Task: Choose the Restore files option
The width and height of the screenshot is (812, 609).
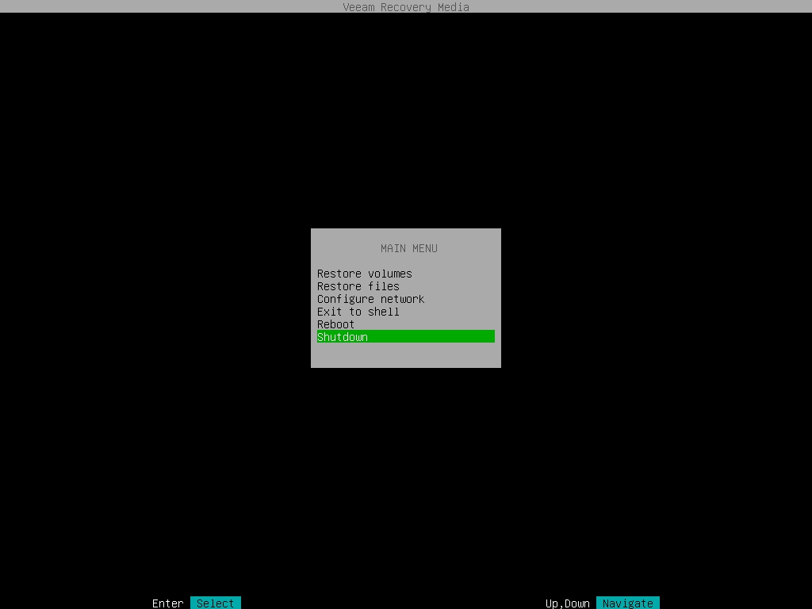Action: (x=358, y=286)
